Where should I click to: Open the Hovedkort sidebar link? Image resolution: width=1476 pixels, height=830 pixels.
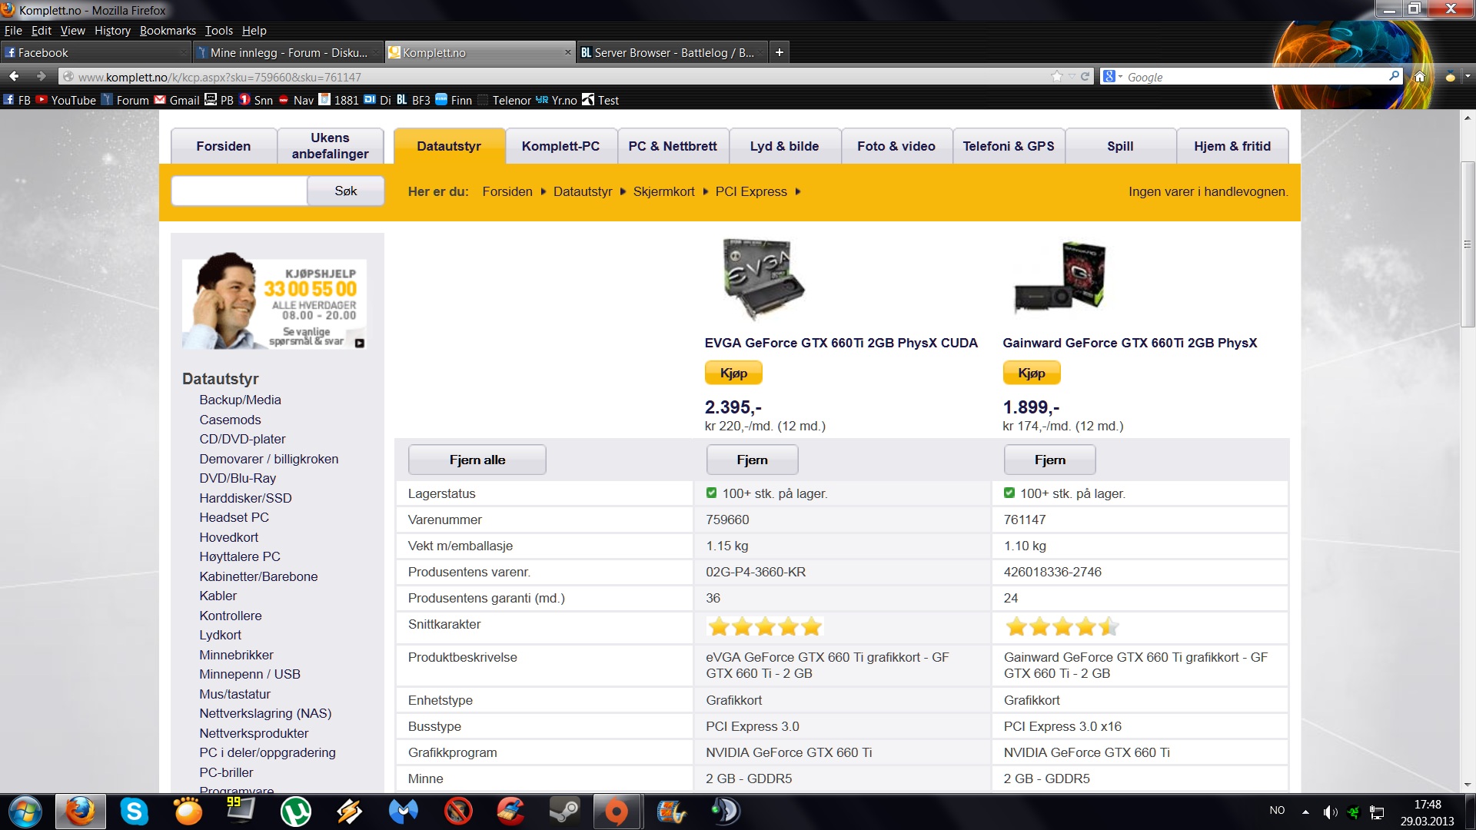coord(228,537)
